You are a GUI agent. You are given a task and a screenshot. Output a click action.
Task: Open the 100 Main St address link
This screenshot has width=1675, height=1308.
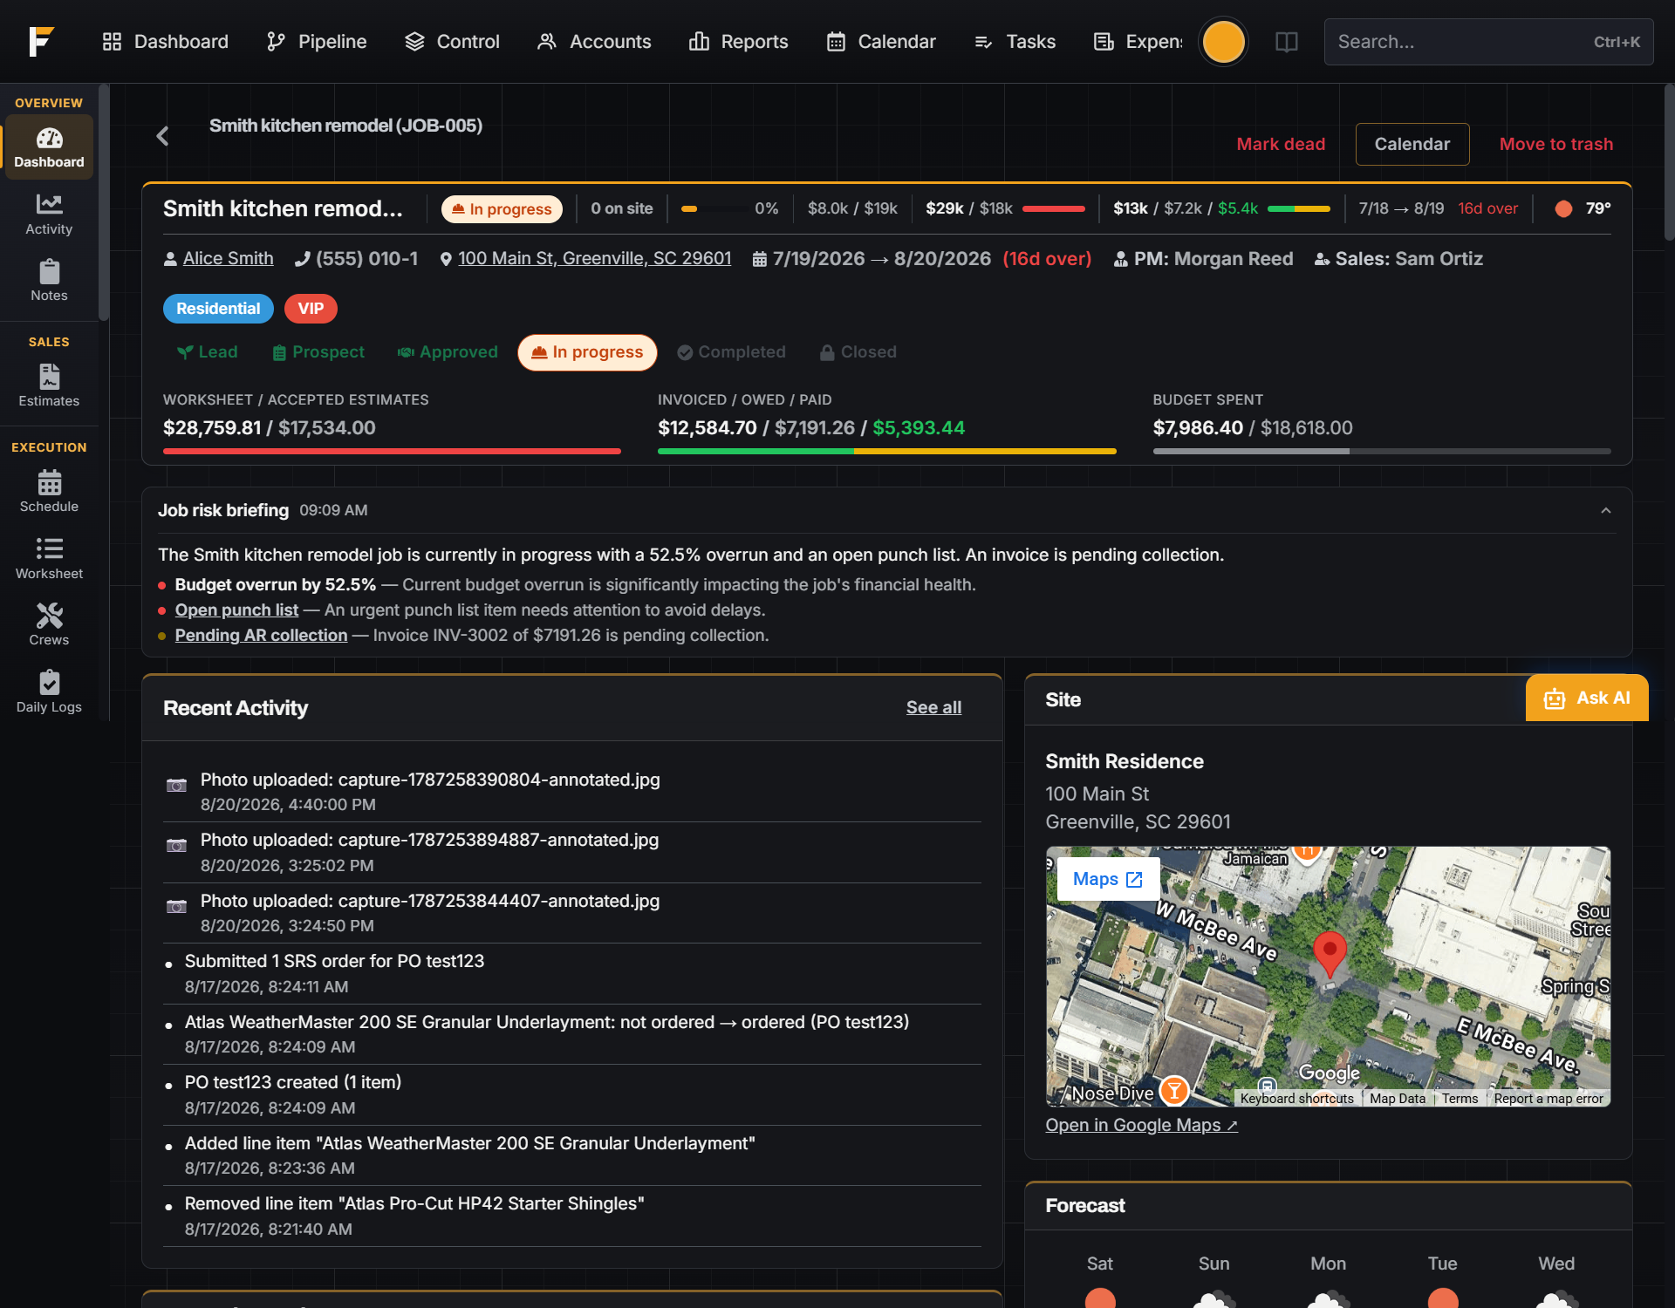594,258
